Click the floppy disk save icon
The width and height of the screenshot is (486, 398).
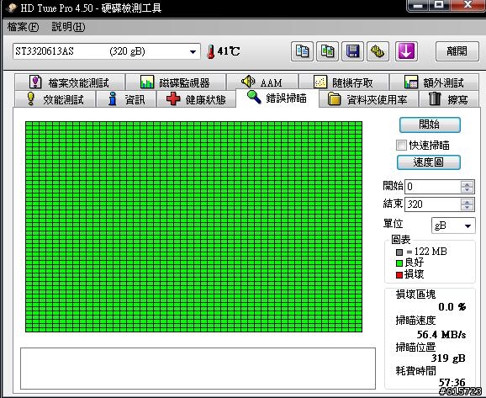click(352, 51)
